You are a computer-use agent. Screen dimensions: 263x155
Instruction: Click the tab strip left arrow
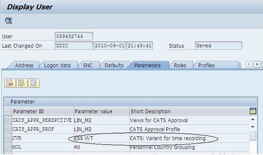coord(249,64)
